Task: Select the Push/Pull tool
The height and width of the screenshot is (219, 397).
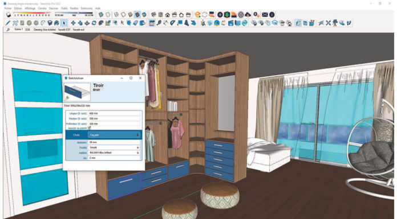Action: [87, 23]
